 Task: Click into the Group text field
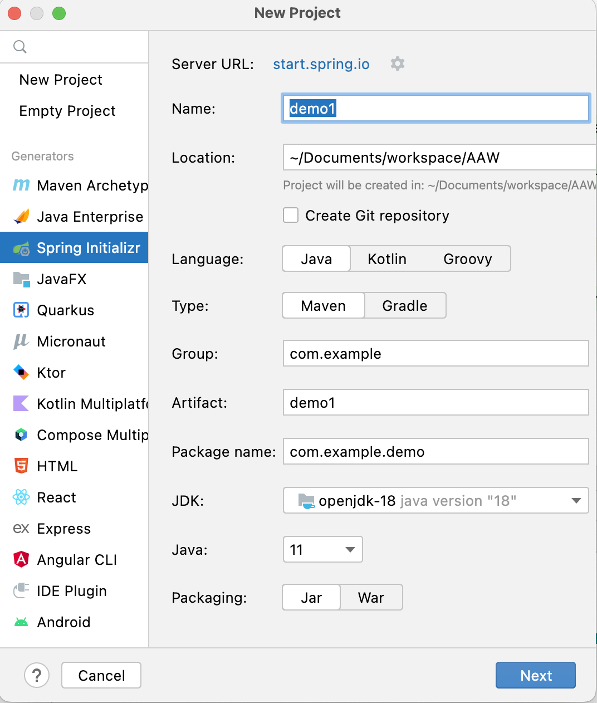(435, 354)
